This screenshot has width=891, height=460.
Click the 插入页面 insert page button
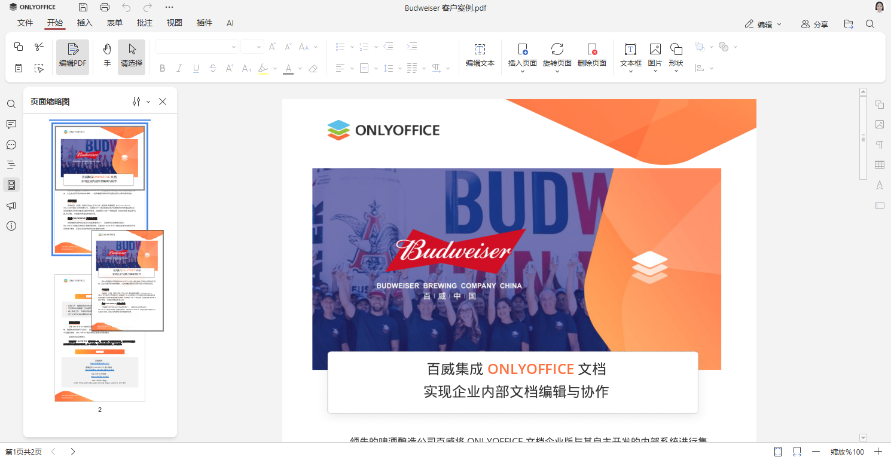[x=523, y=57]
